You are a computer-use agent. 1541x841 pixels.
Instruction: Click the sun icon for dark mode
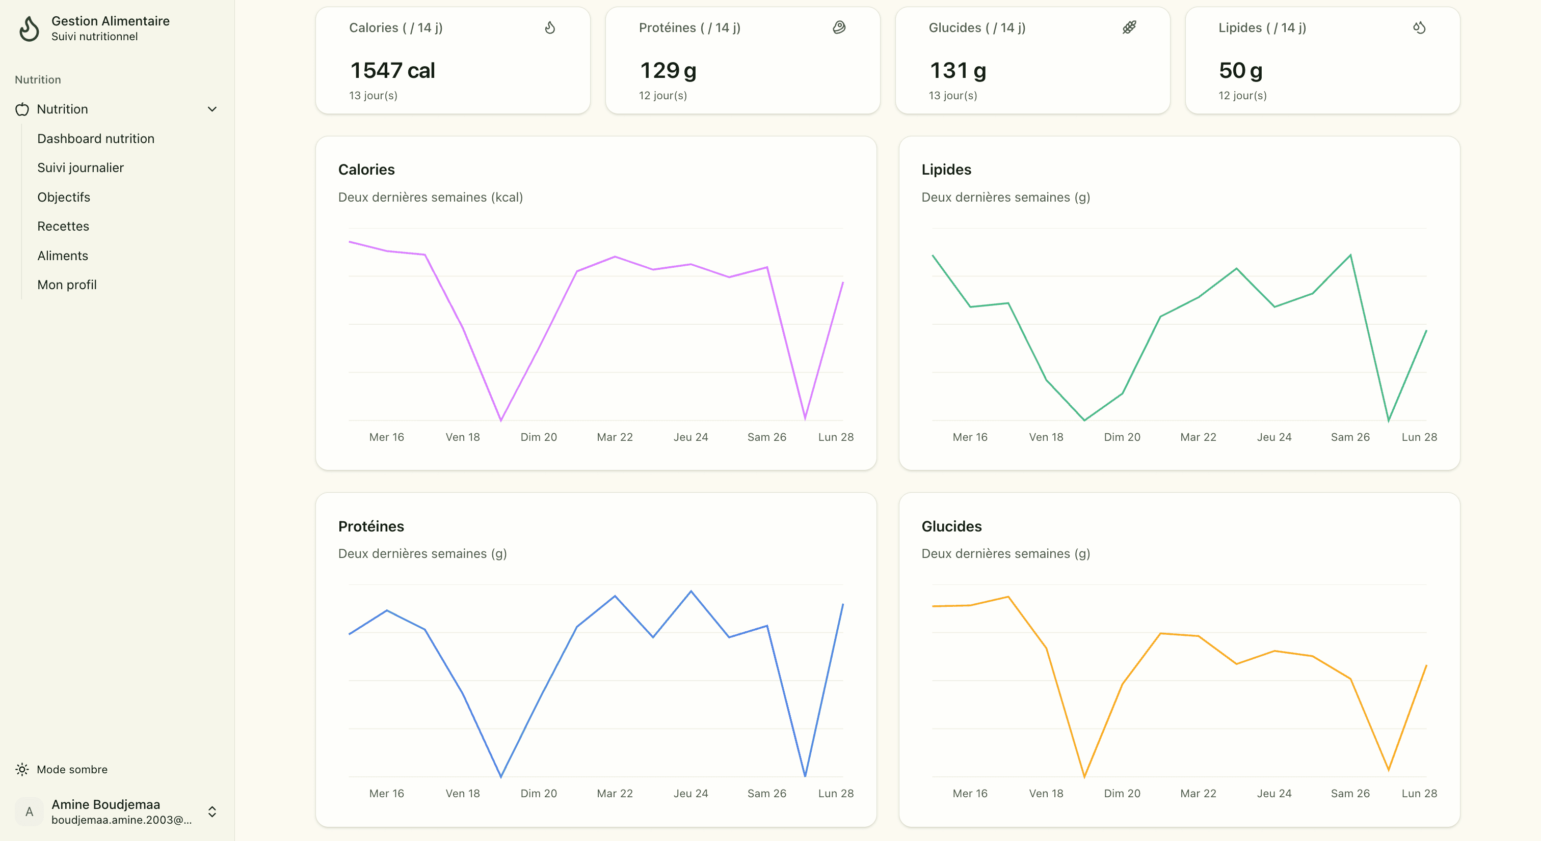22,769
